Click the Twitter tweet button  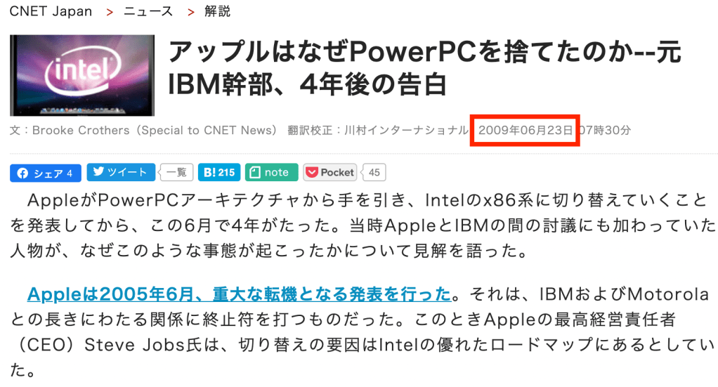tap(120, 172)
